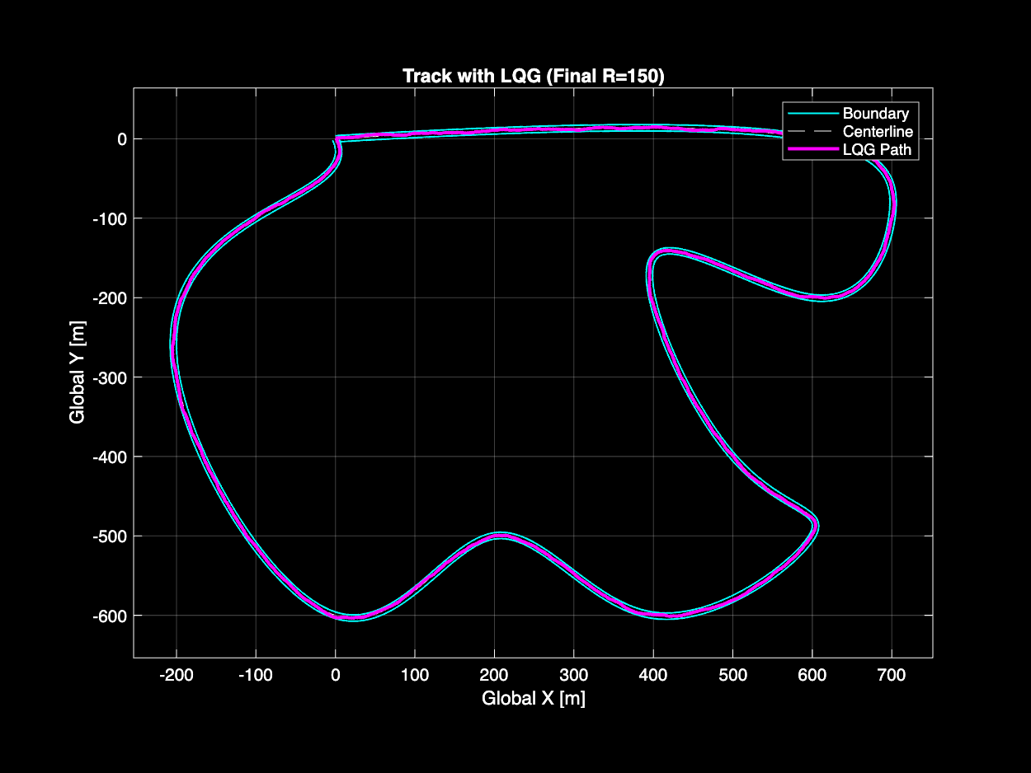Click the dashed Centerline sample in legend
Viewport: 1031px width, 773px height.
(x=812, y=132)
